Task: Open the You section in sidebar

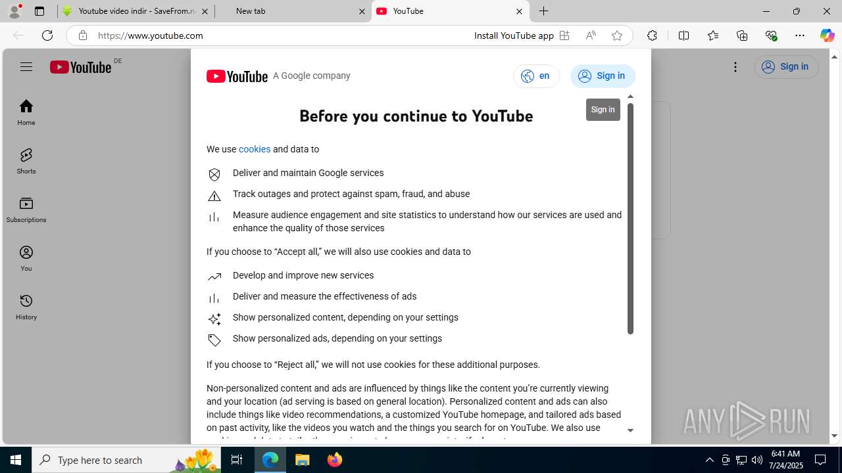Action: (26, 258)
